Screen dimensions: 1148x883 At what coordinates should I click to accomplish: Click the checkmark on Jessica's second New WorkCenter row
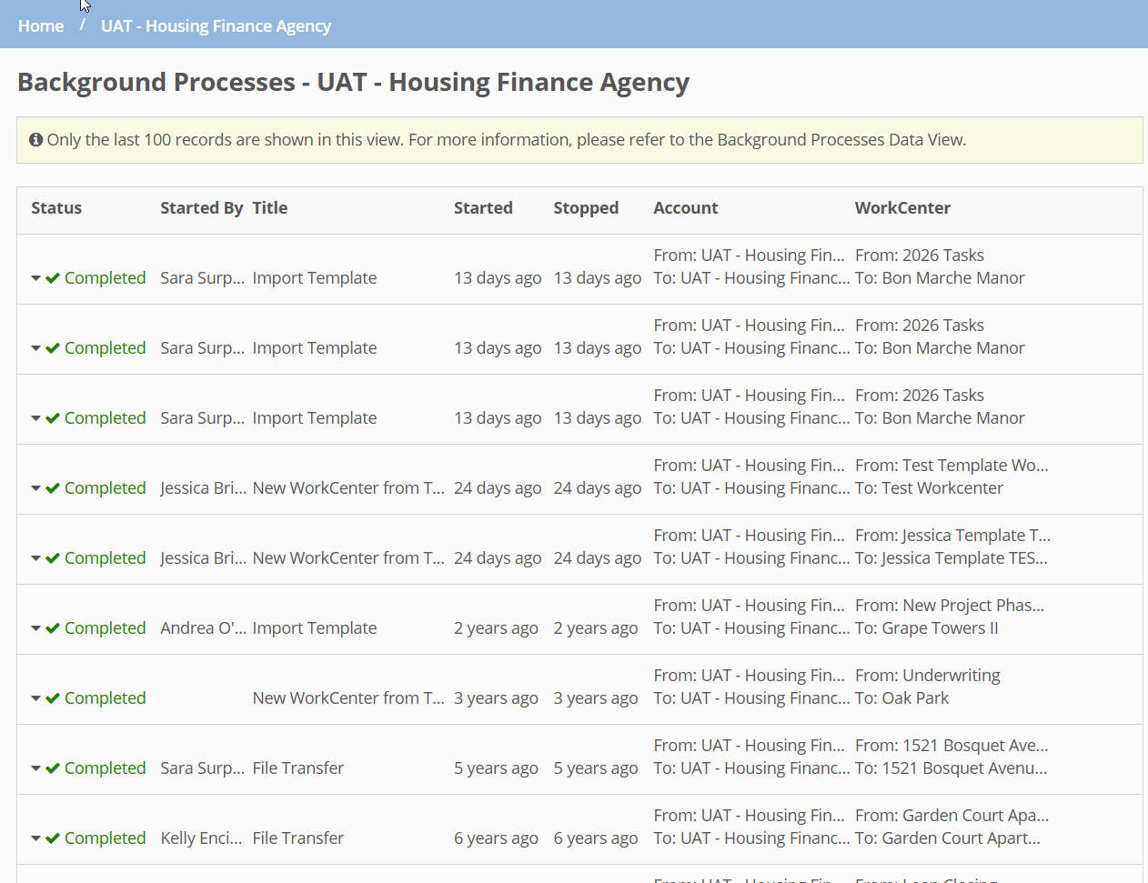pos(53,558)
